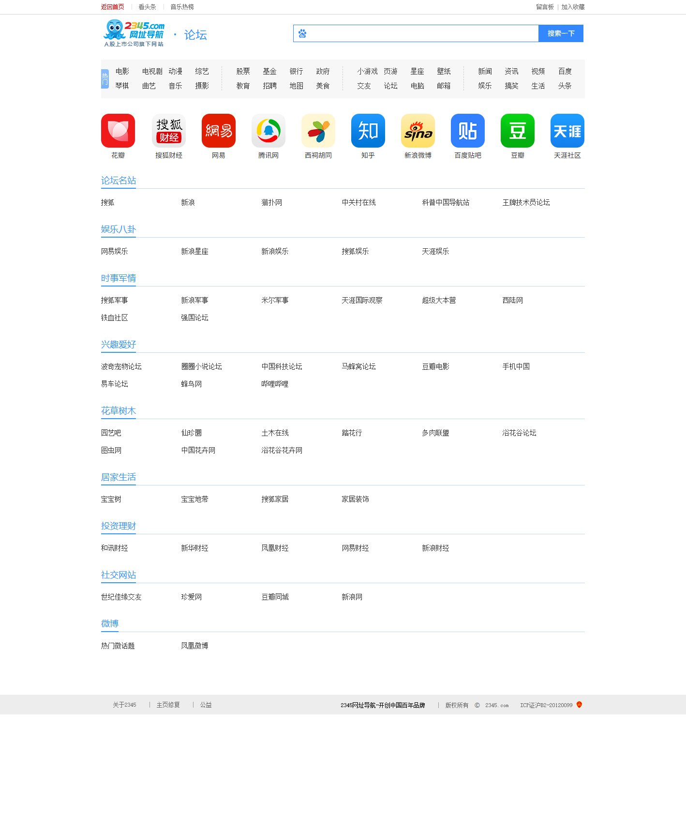Open the 留言板 link
Image resolution: width=686 pixels, height=831 pixels.
point(545,7)
